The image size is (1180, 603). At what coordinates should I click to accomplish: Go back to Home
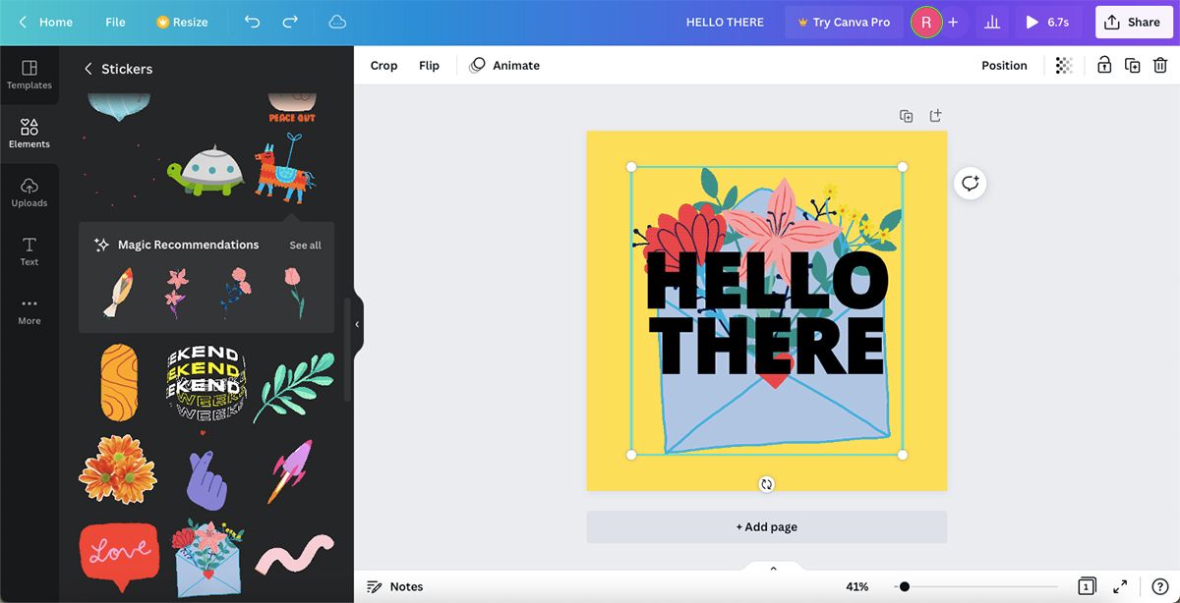(x=46, y=22)
